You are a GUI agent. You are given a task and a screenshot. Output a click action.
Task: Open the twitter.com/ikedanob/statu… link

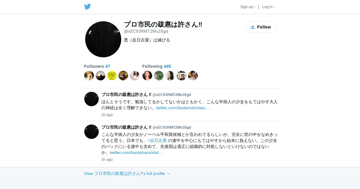183,108
